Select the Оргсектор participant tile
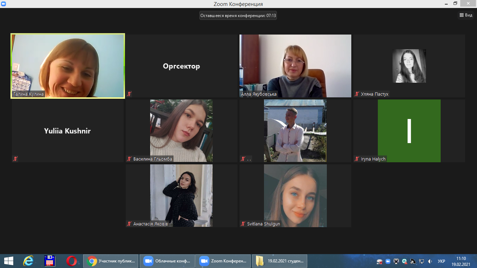477x268 pixels. (182, 66)
